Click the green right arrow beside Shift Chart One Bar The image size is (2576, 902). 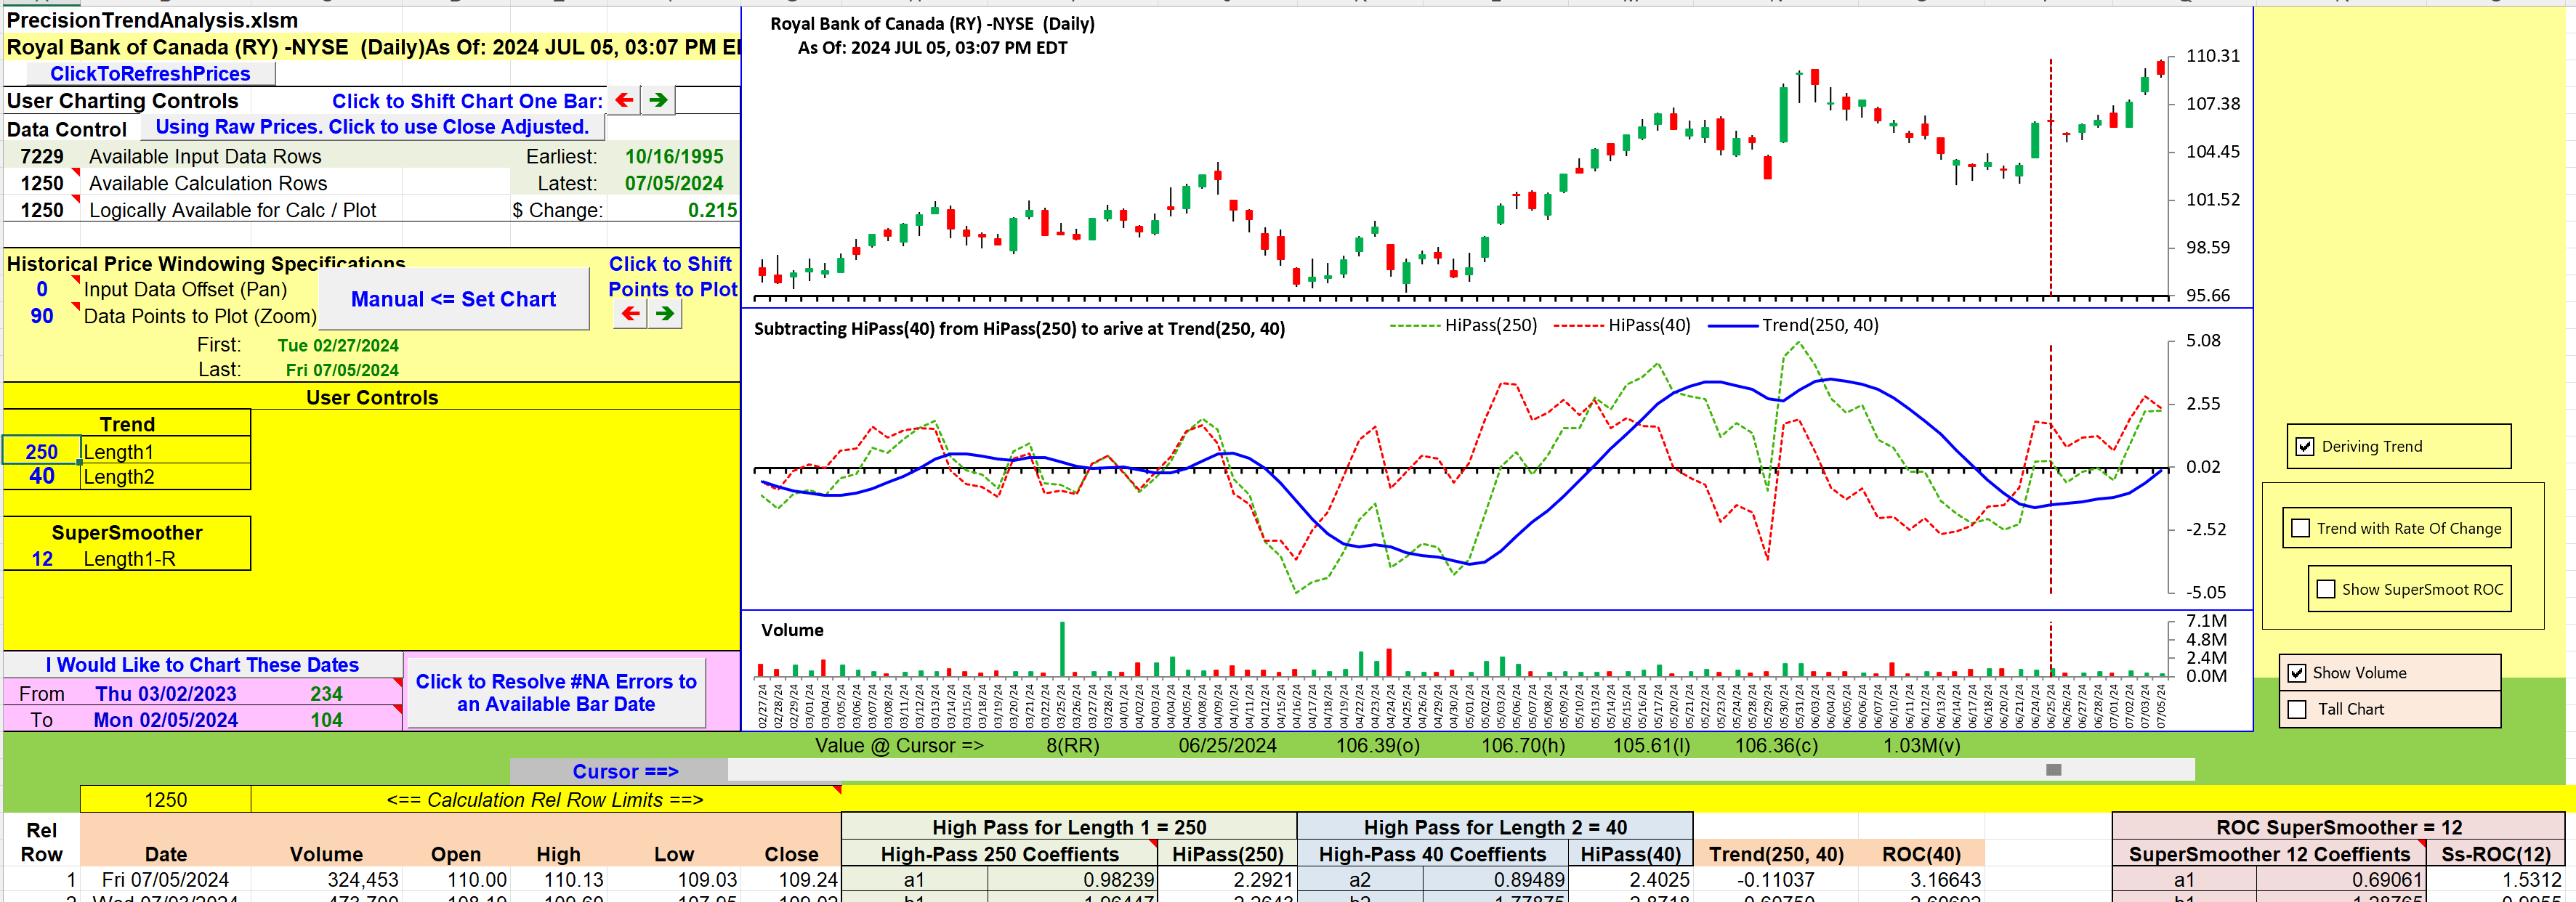tap(658, 100)
